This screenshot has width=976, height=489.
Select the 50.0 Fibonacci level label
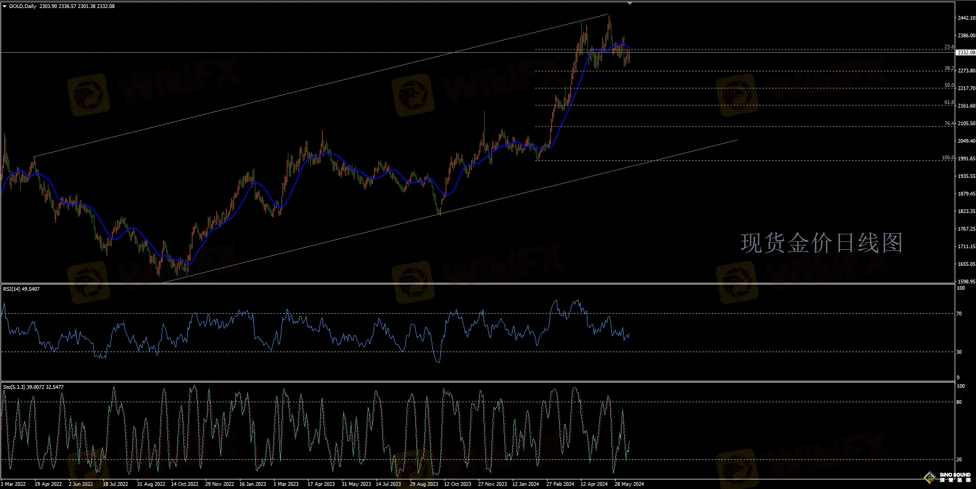(949, 85)
